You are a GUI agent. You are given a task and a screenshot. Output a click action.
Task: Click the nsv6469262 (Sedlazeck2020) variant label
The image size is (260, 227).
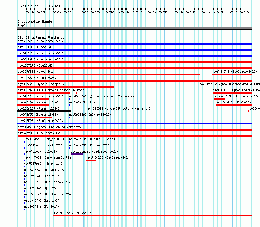click(40, 41)
